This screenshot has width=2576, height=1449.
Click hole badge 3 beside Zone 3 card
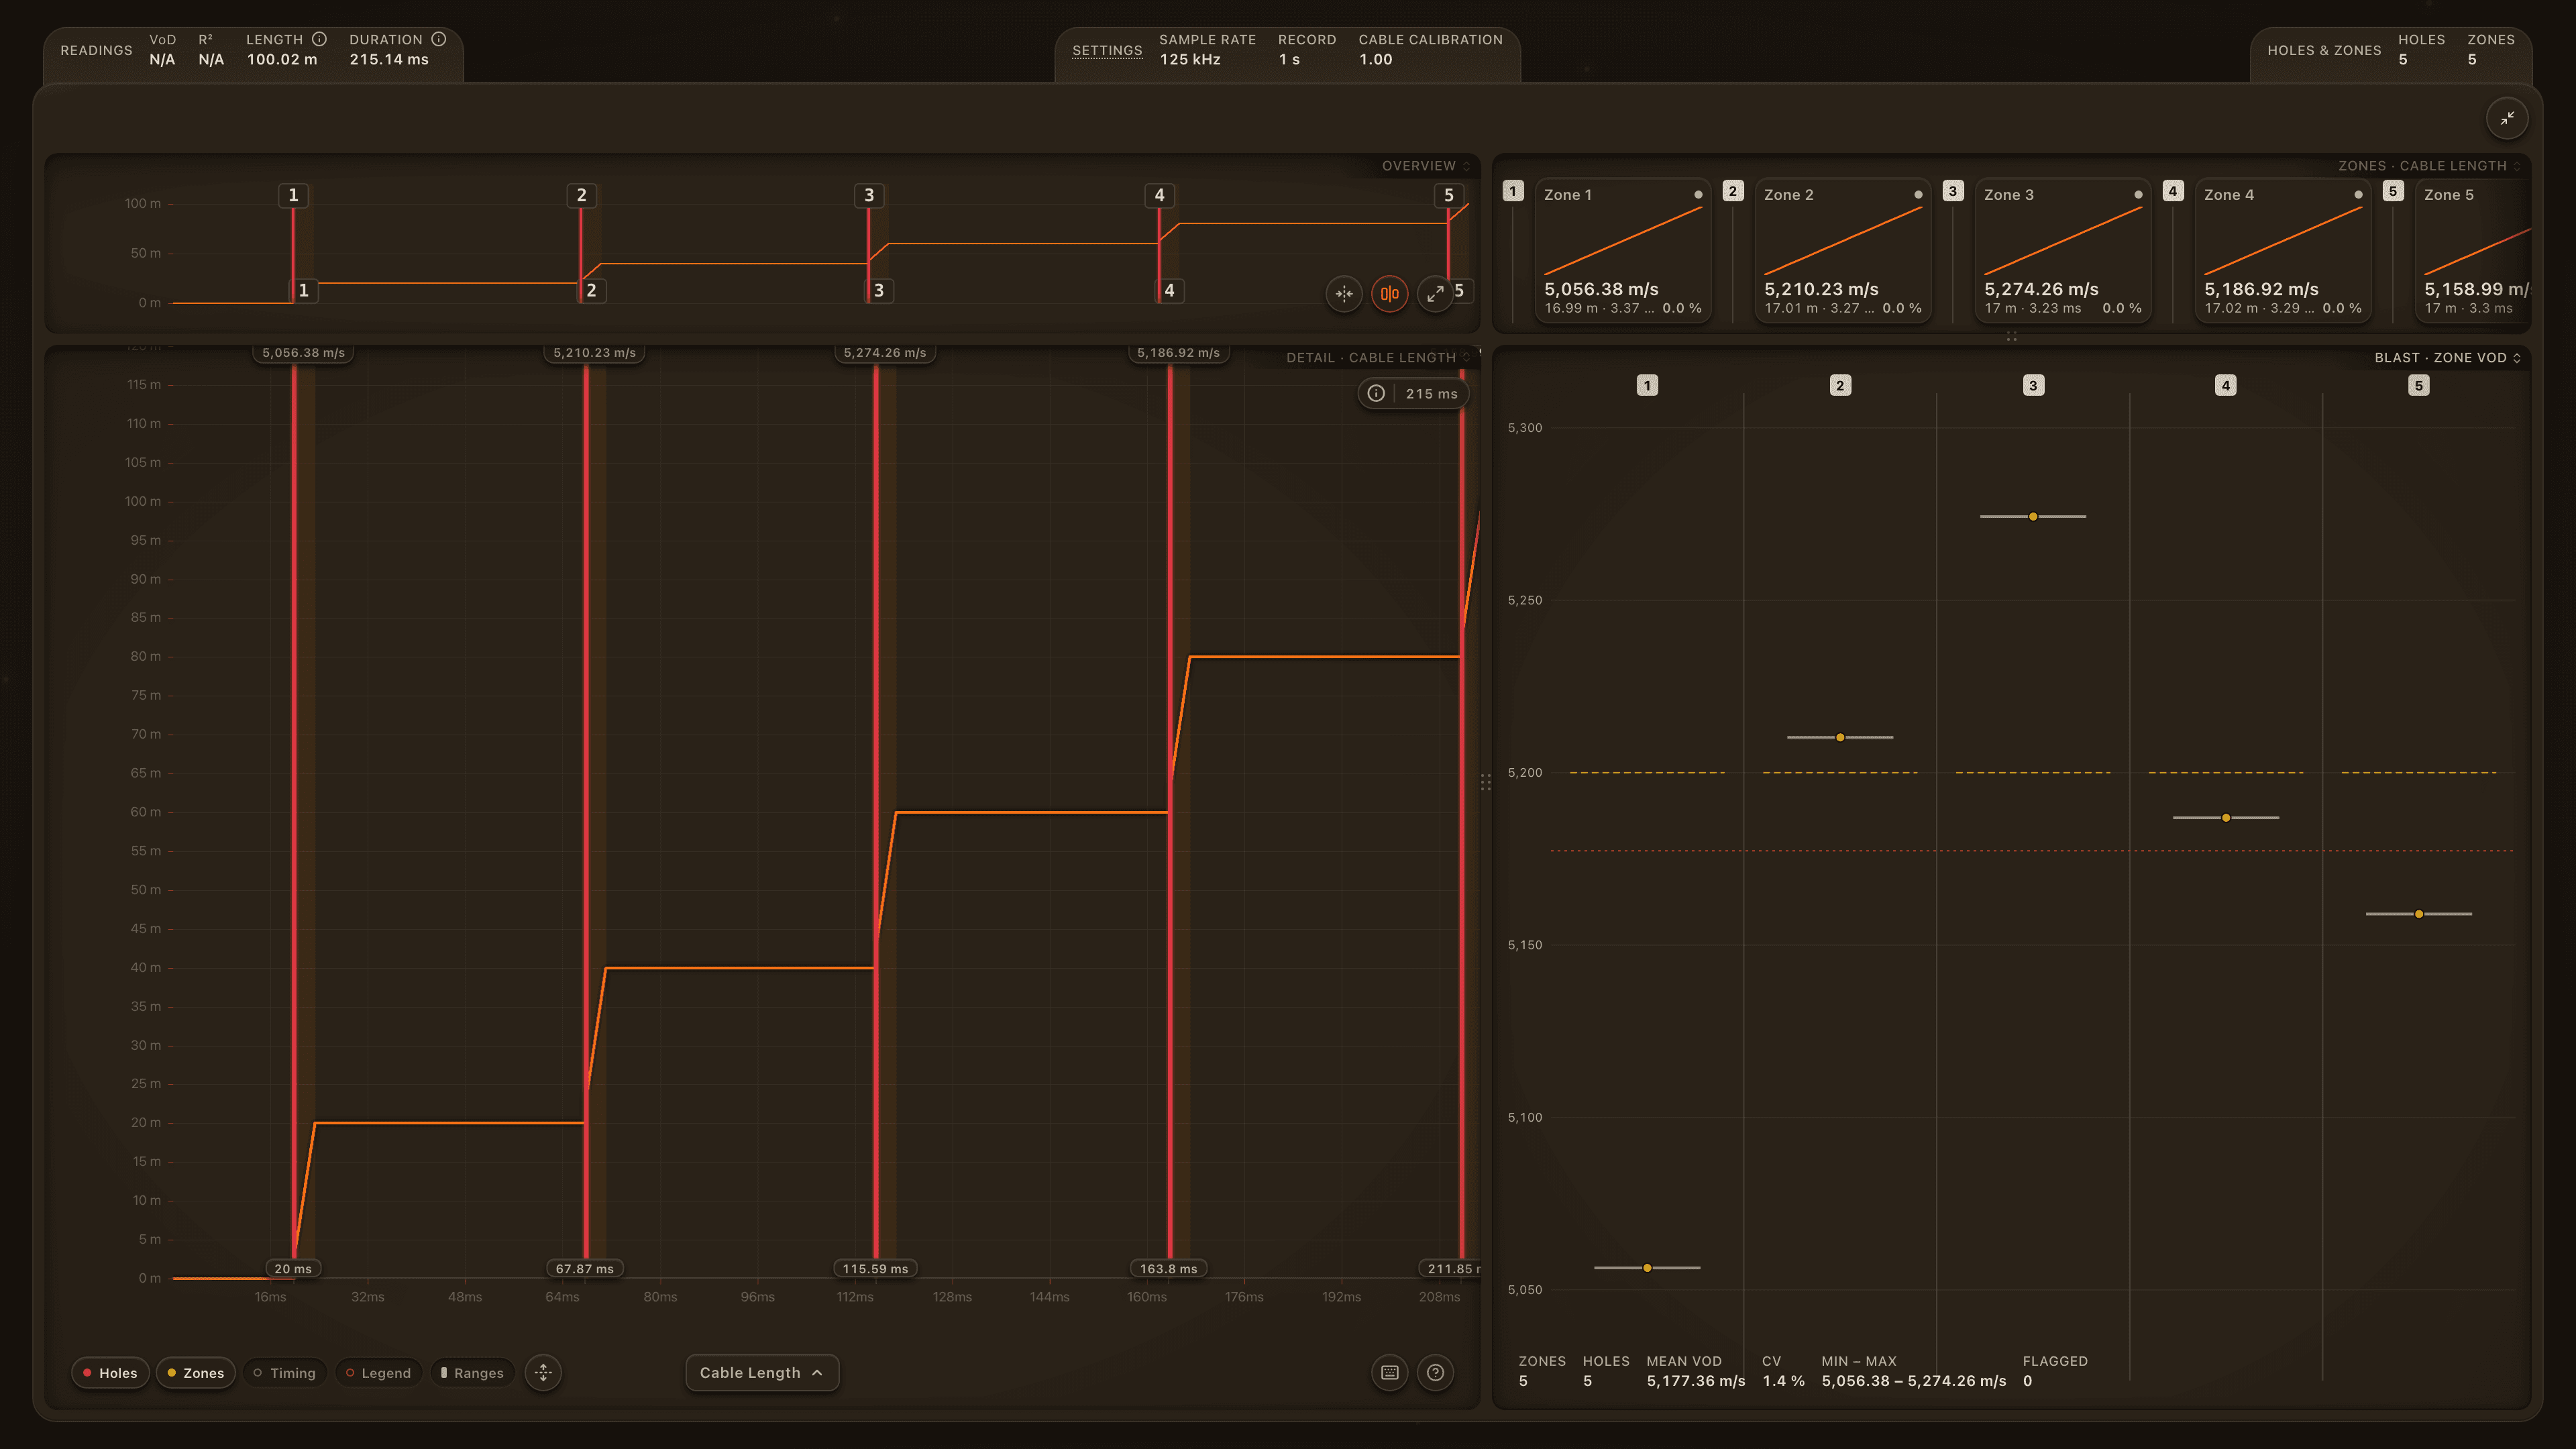point(1953,191)
